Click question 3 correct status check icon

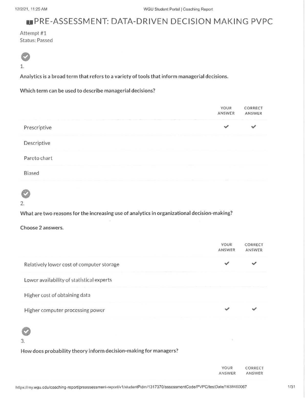(26, 331)
